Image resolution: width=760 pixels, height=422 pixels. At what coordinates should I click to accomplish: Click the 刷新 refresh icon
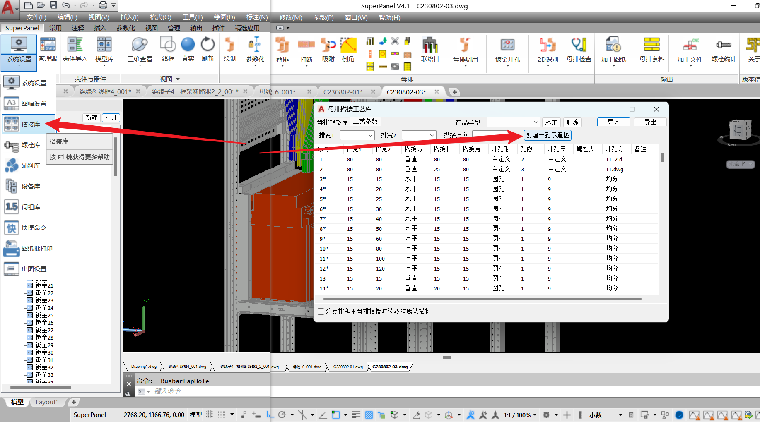coord(207,50)
